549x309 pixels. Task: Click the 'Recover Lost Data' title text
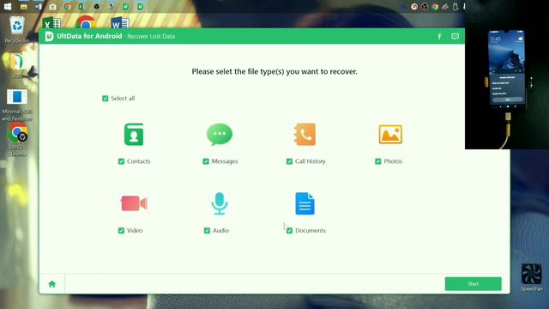tap(151, 36)
